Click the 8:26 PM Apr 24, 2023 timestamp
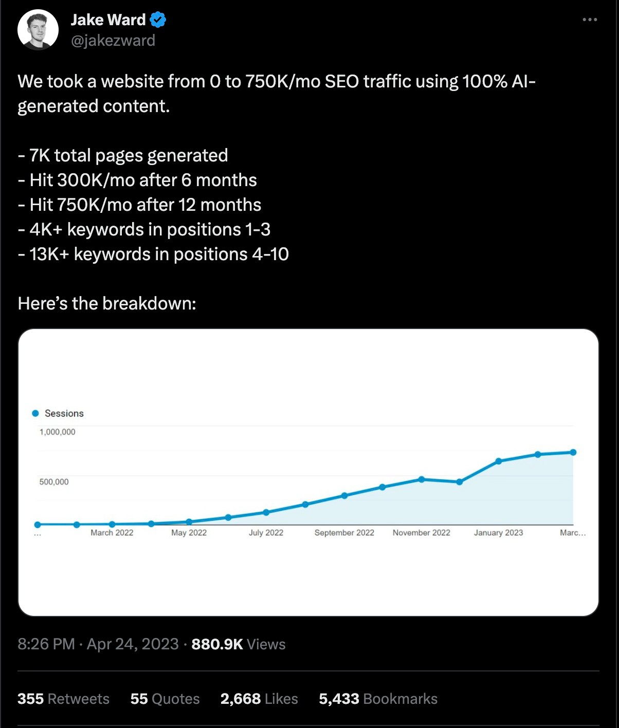The width and height of the screenshot is (619, 728). [98, 644]
